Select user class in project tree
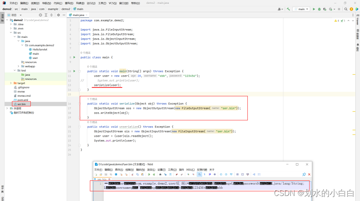The width and height of the screenshot is (360, 201). (35, 58)
